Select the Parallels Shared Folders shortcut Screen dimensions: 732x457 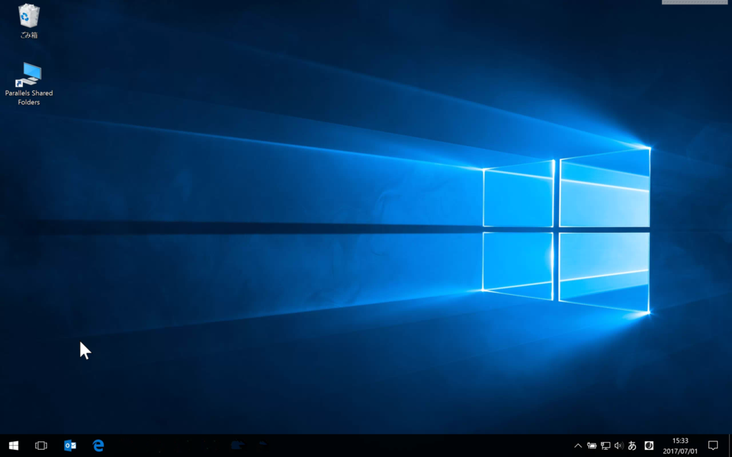point(29,84)
